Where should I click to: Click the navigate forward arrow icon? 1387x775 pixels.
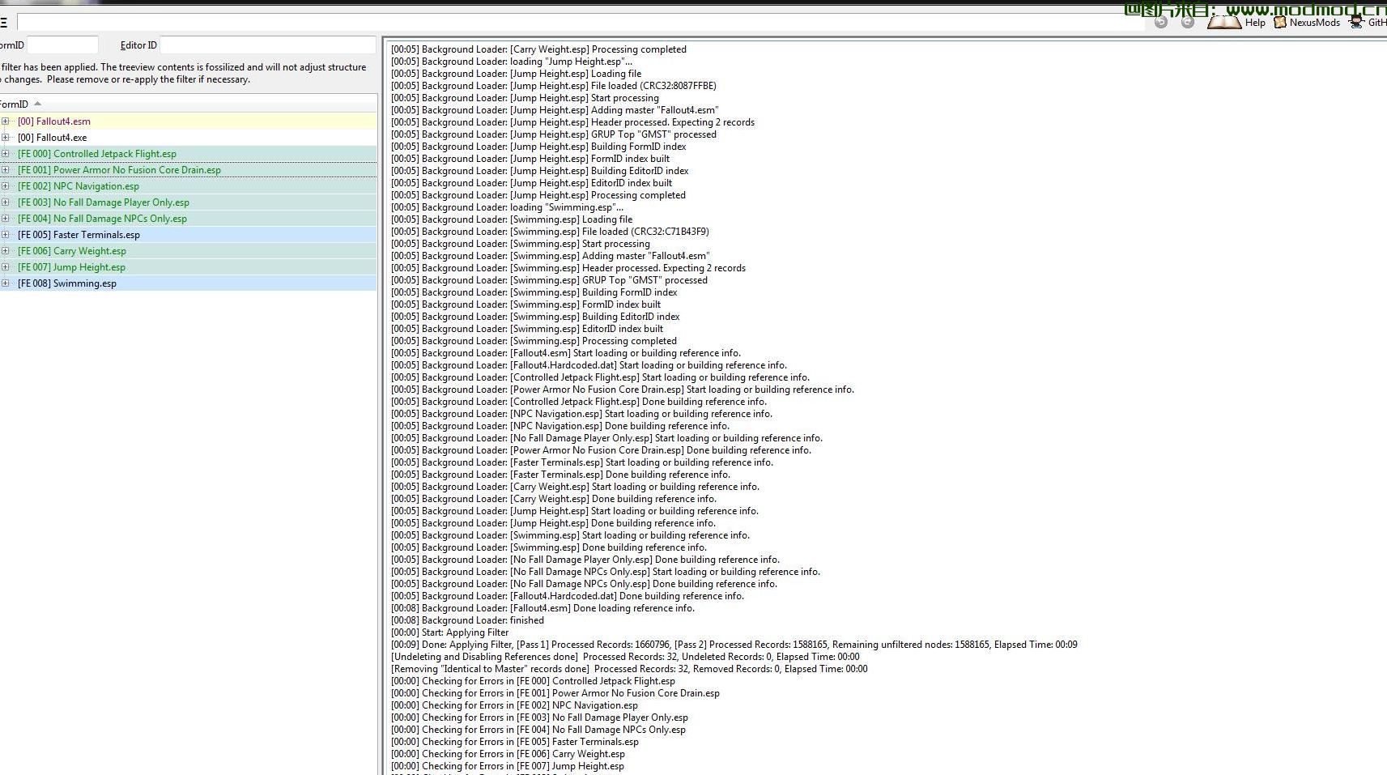tap(1188, 22)
